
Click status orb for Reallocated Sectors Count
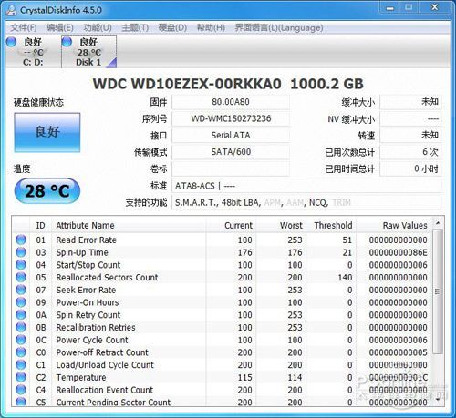21,277
